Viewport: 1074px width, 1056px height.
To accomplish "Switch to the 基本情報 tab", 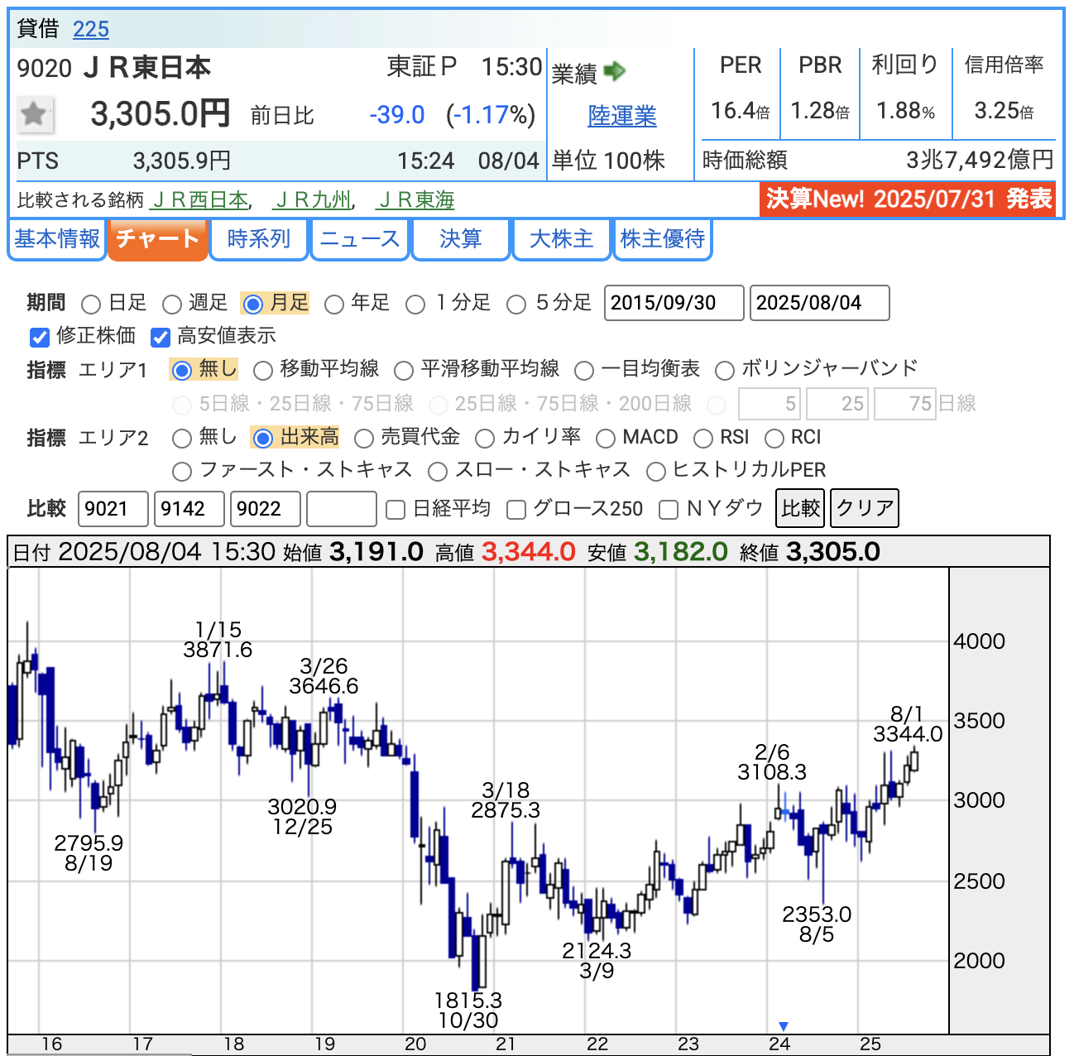I will (57, 238).
